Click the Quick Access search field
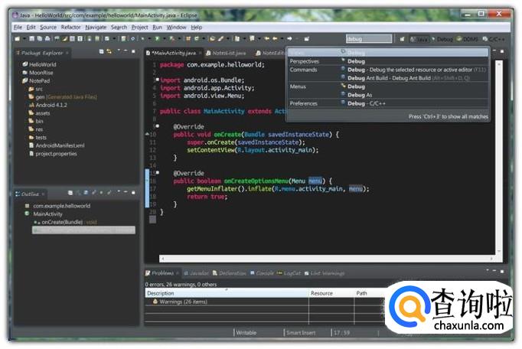The height and width of the screenshot is (349, 522). coord(368,39)
